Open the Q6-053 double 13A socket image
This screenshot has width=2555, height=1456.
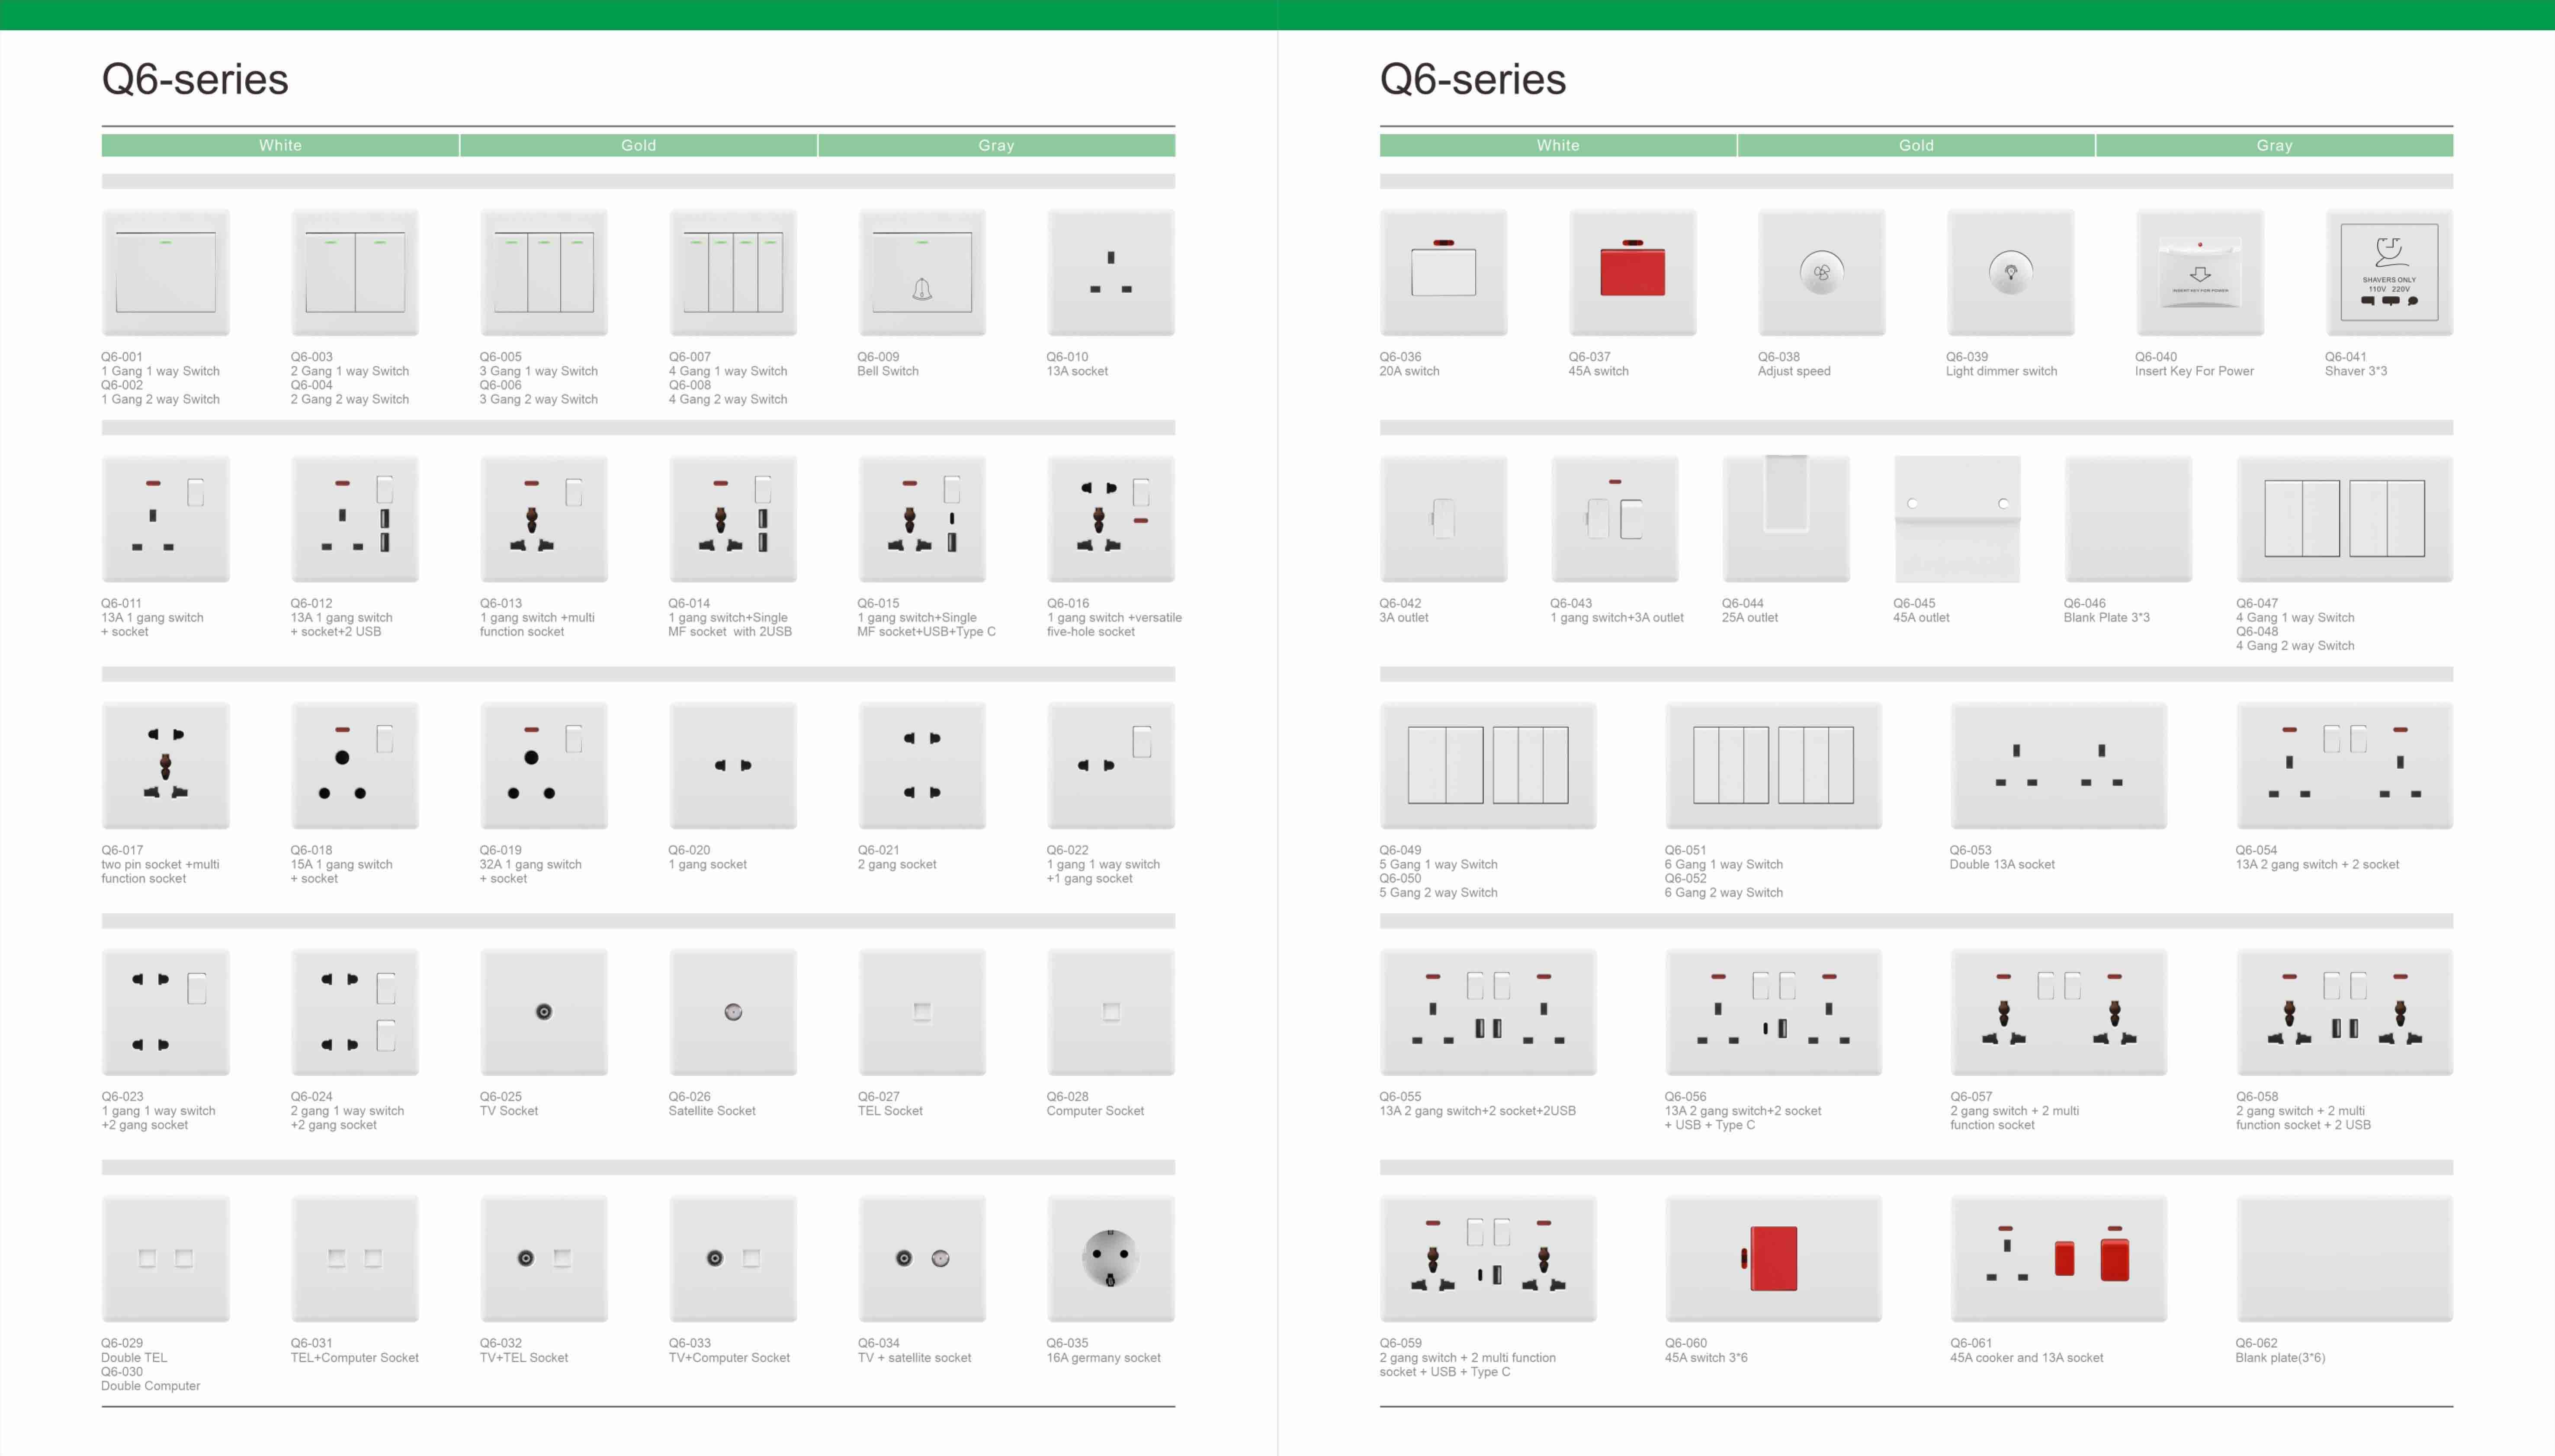(x=2059, y=766)
